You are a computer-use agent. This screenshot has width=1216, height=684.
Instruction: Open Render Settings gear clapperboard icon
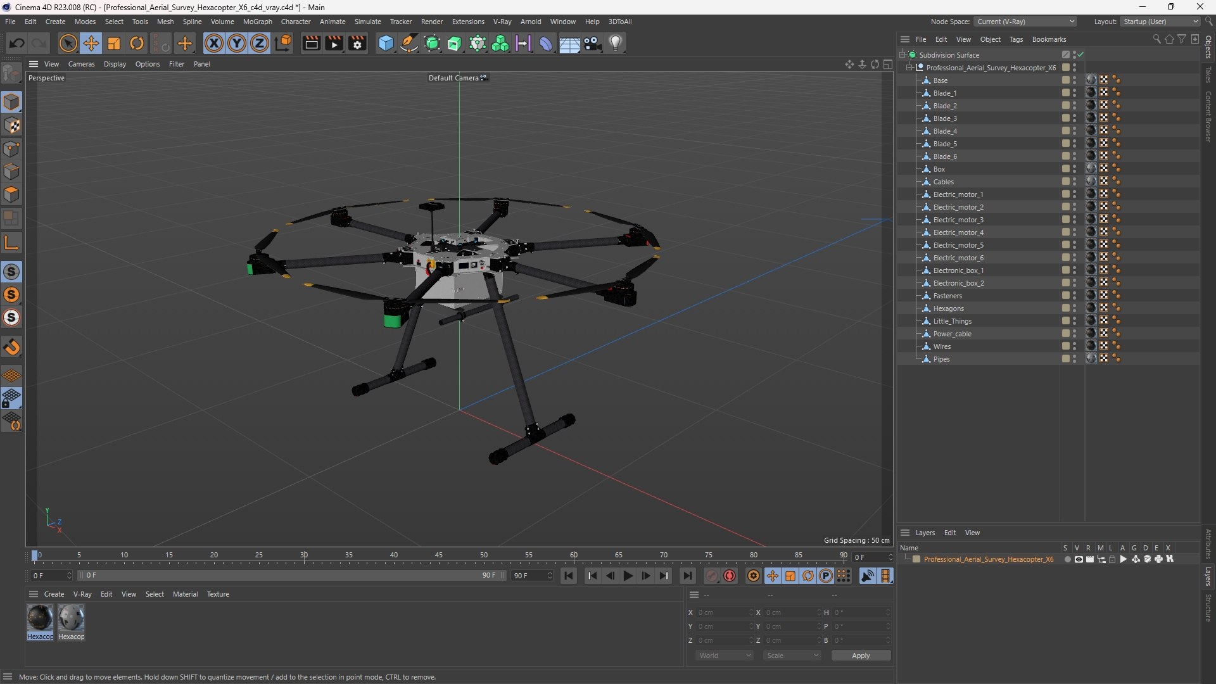click(357, 43)
